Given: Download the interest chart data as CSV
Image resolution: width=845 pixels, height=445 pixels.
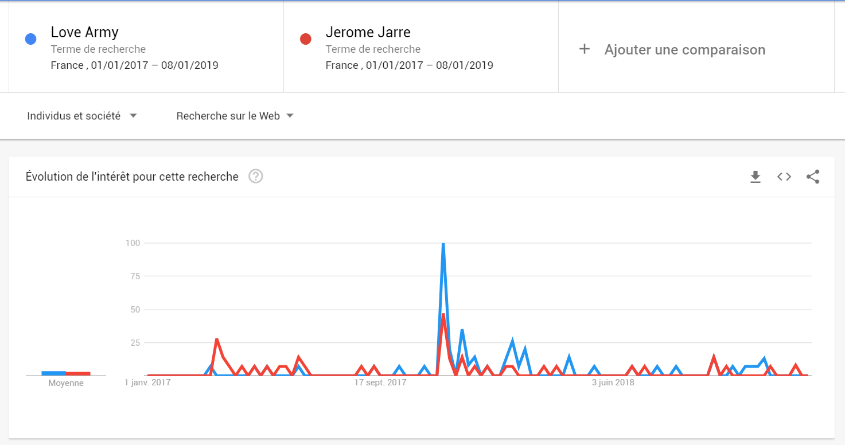Looking at the screenshot, I should tap(756, 177).
